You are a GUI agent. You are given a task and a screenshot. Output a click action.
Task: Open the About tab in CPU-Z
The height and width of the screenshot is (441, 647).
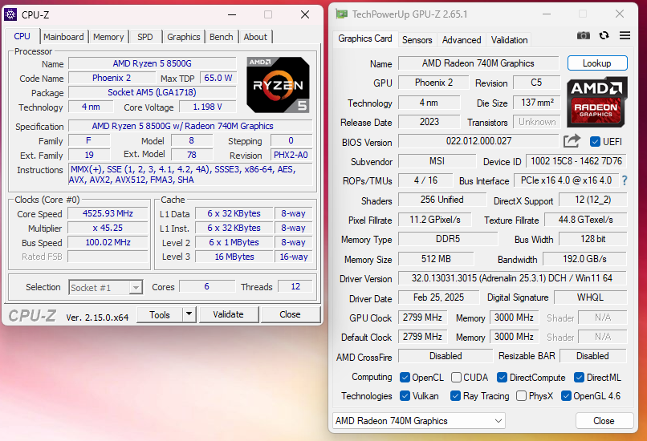pyautogui.click(x=255, y=37)
